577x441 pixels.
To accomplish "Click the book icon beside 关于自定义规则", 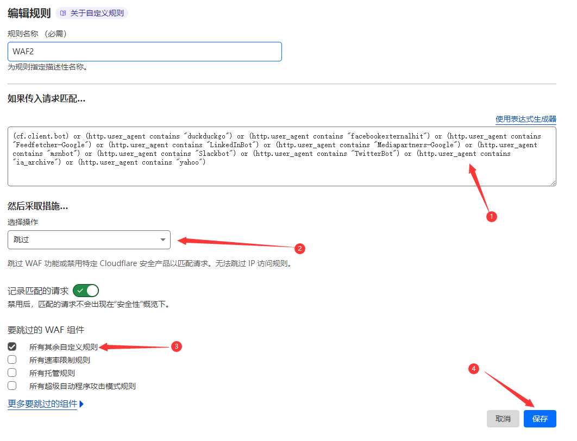I will (x=64, y=13).
